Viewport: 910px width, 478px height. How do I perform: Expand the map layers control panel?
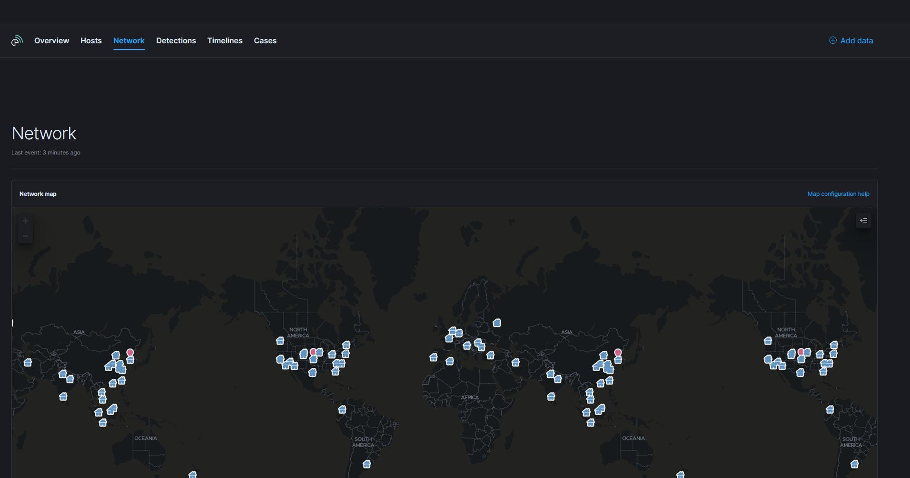(x=863, y=220)
